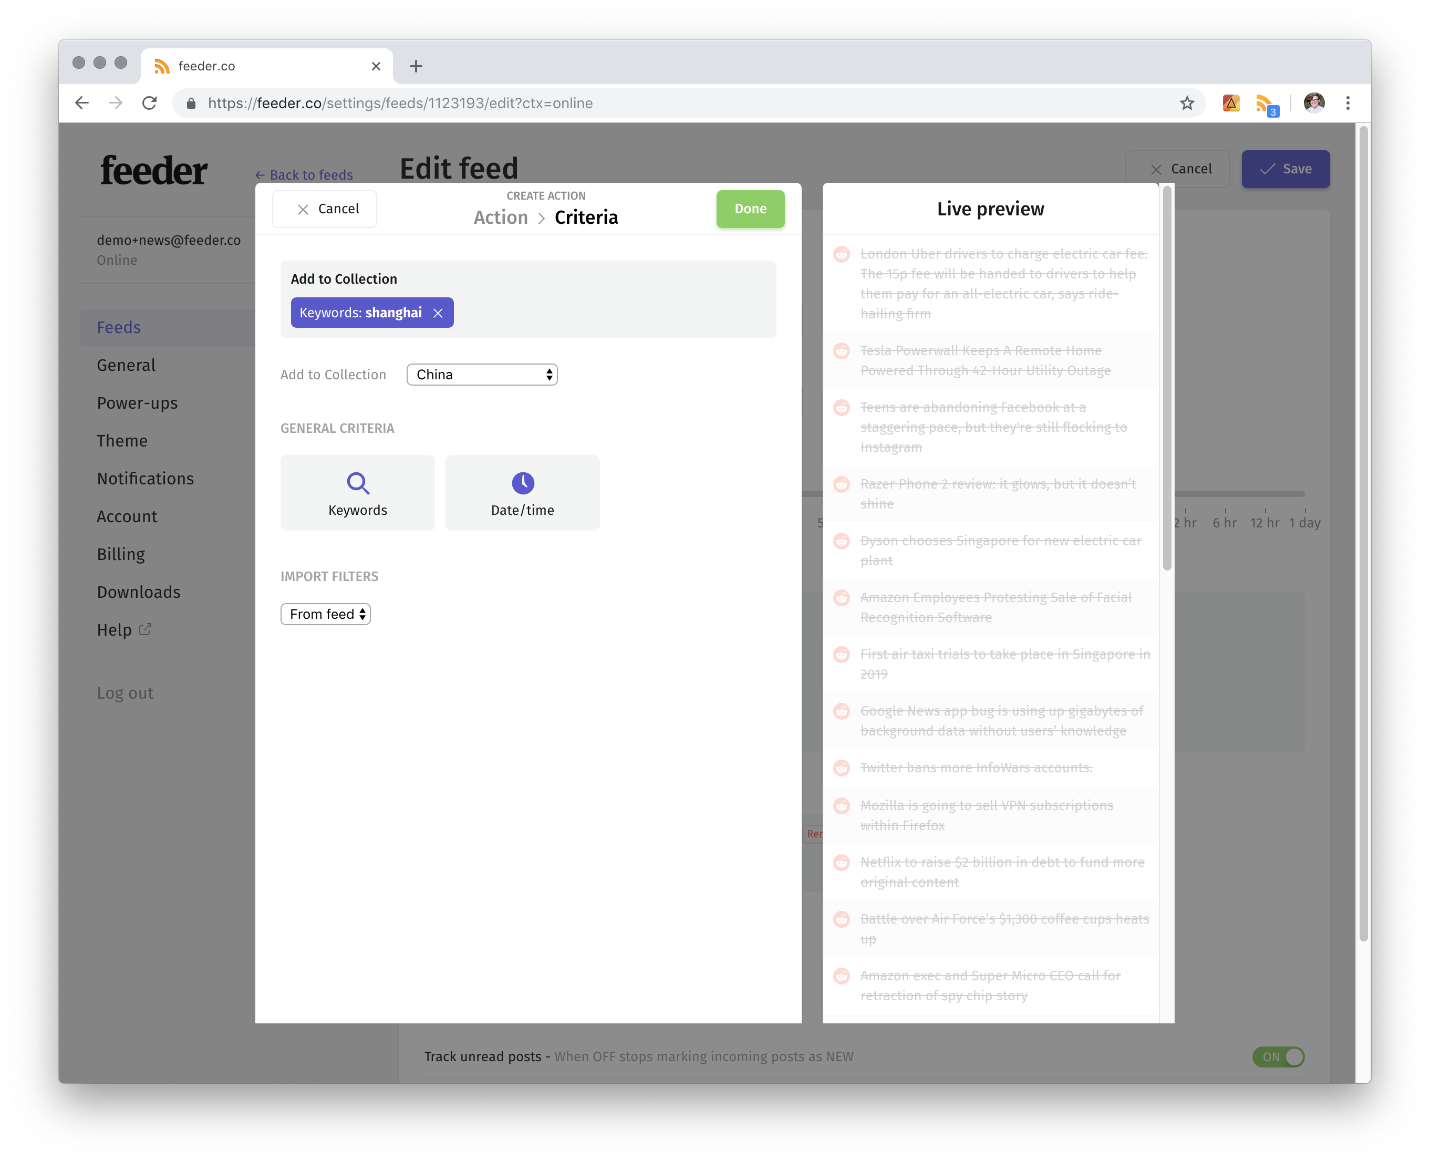Close the feeder.co tab
This screenshot has width=1430, height=1161.
[x=376, y=66]
